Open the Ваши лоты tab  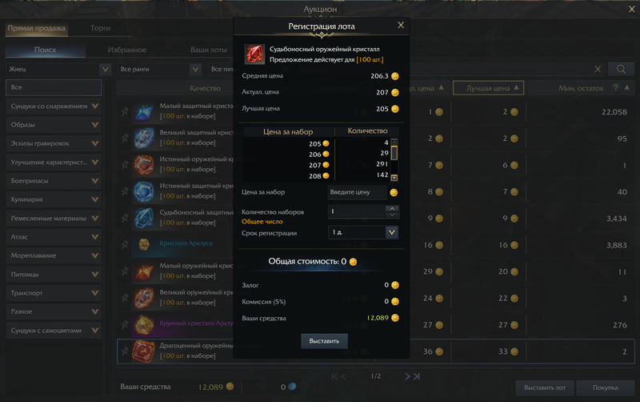click(x=209, y=50)
